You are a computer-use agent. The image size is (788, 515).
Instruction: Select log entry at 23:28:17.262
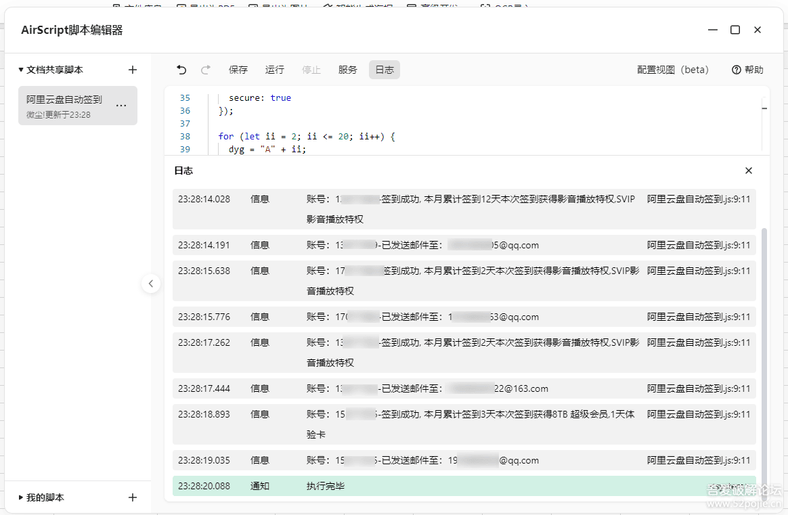click(x=464, y=353)
